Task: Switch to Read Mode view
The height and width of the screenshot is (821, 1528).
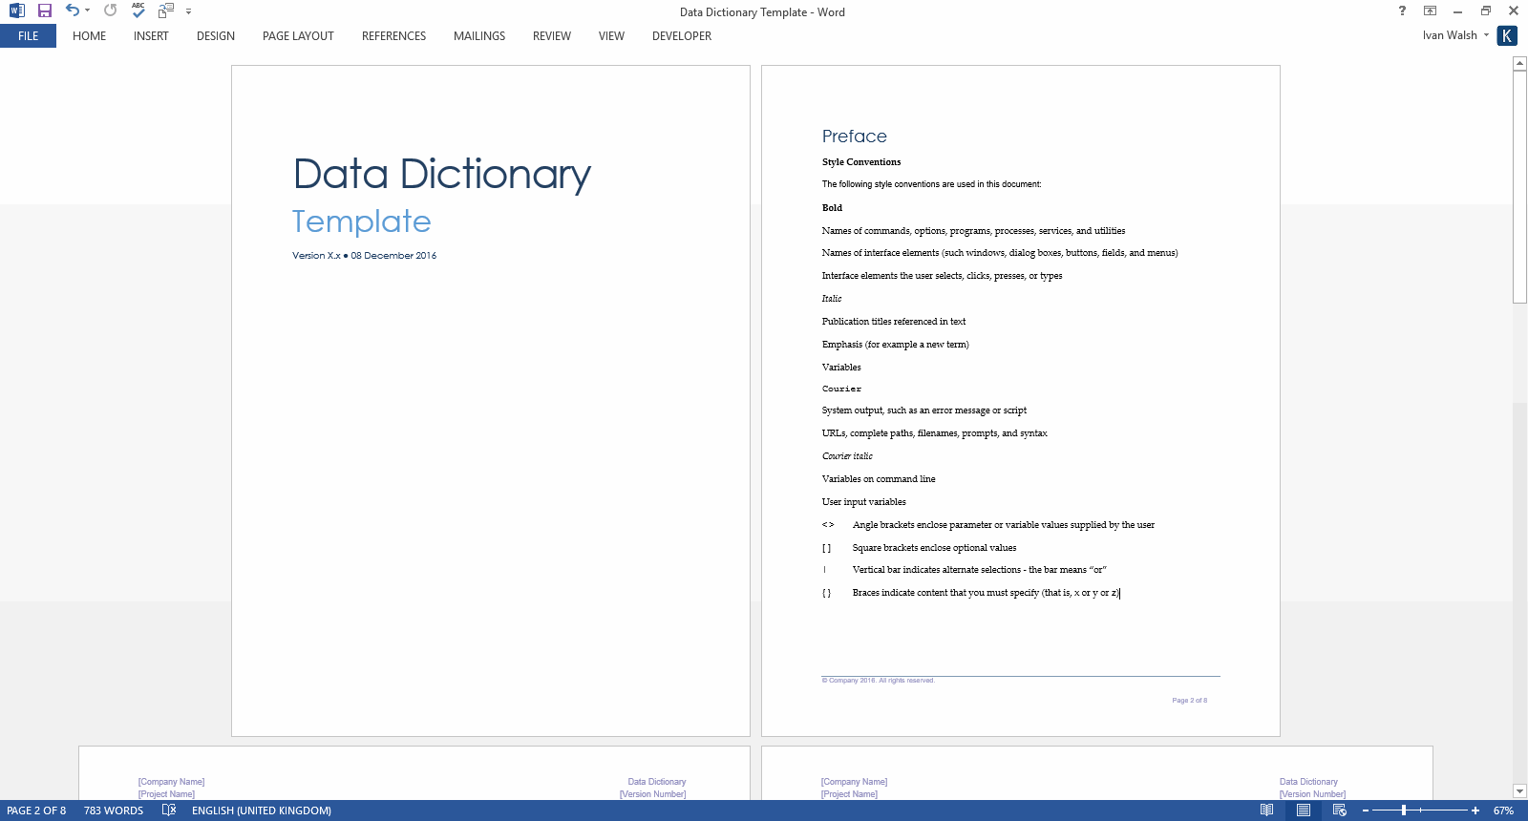Action: pos(1266,810)
